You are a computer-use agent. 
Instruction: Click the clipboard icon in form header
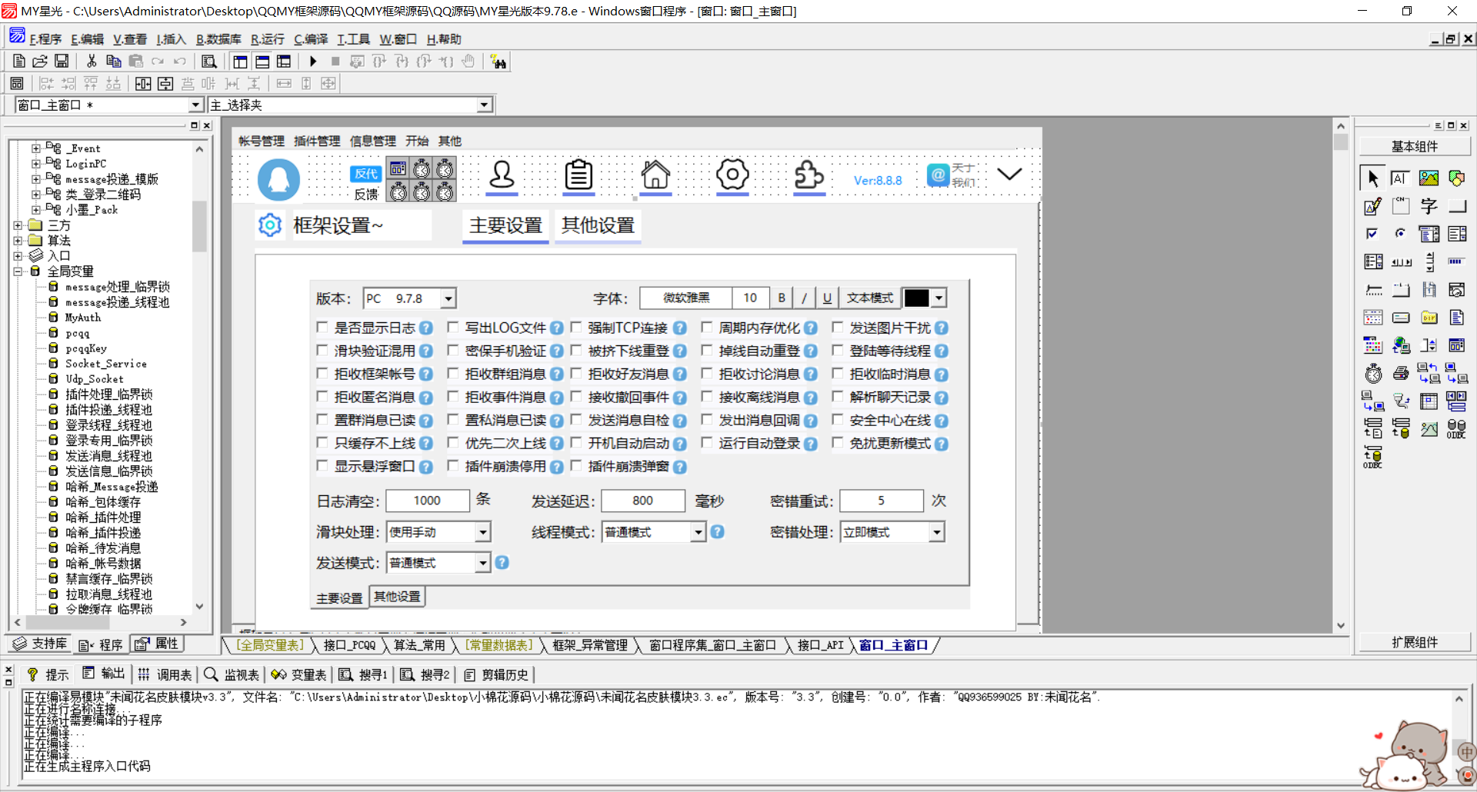[x=578, y=175]
